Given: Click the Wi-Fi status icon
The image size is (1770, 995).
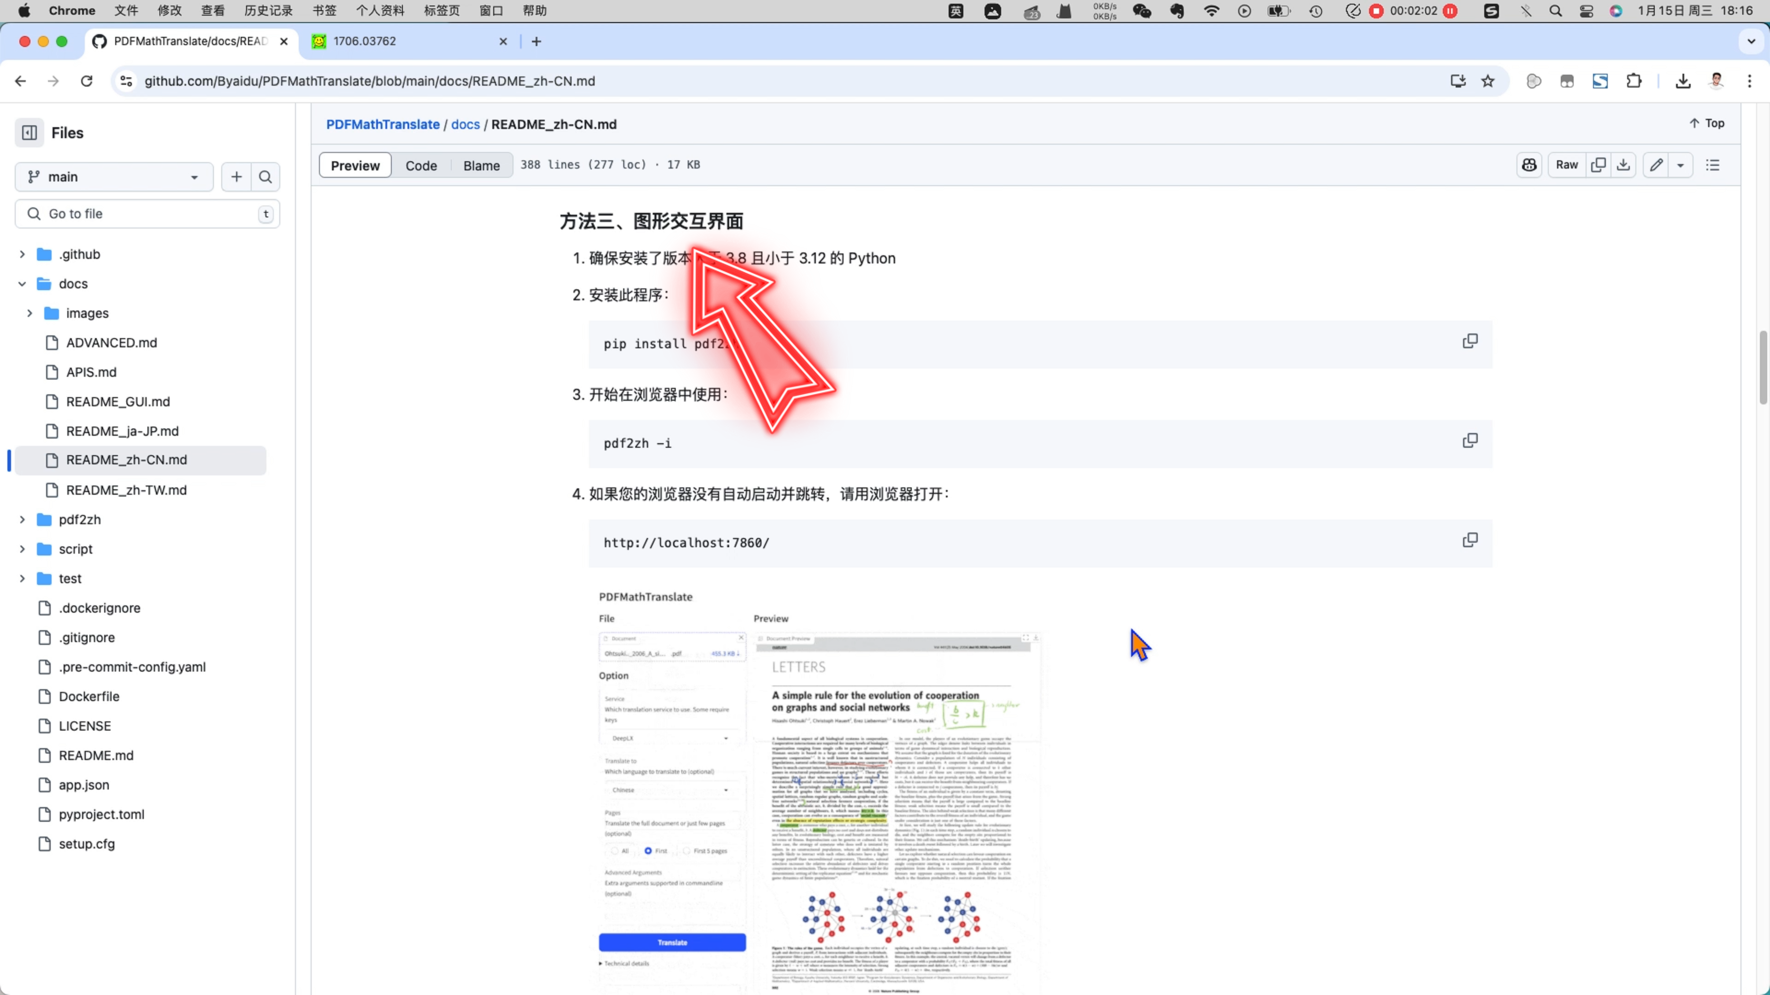Looking at the screenshot, I should (1212, 11).
